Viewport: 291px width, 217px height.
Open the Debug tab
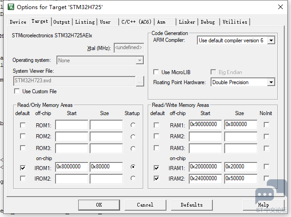click(x=208, y=22)
